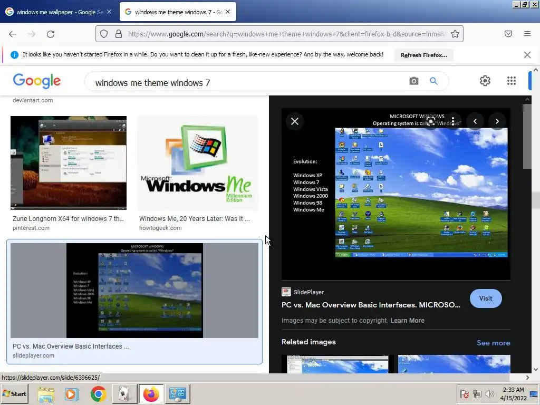
Task: Click the deviantart.com source text
Action: tap(33, 100)
